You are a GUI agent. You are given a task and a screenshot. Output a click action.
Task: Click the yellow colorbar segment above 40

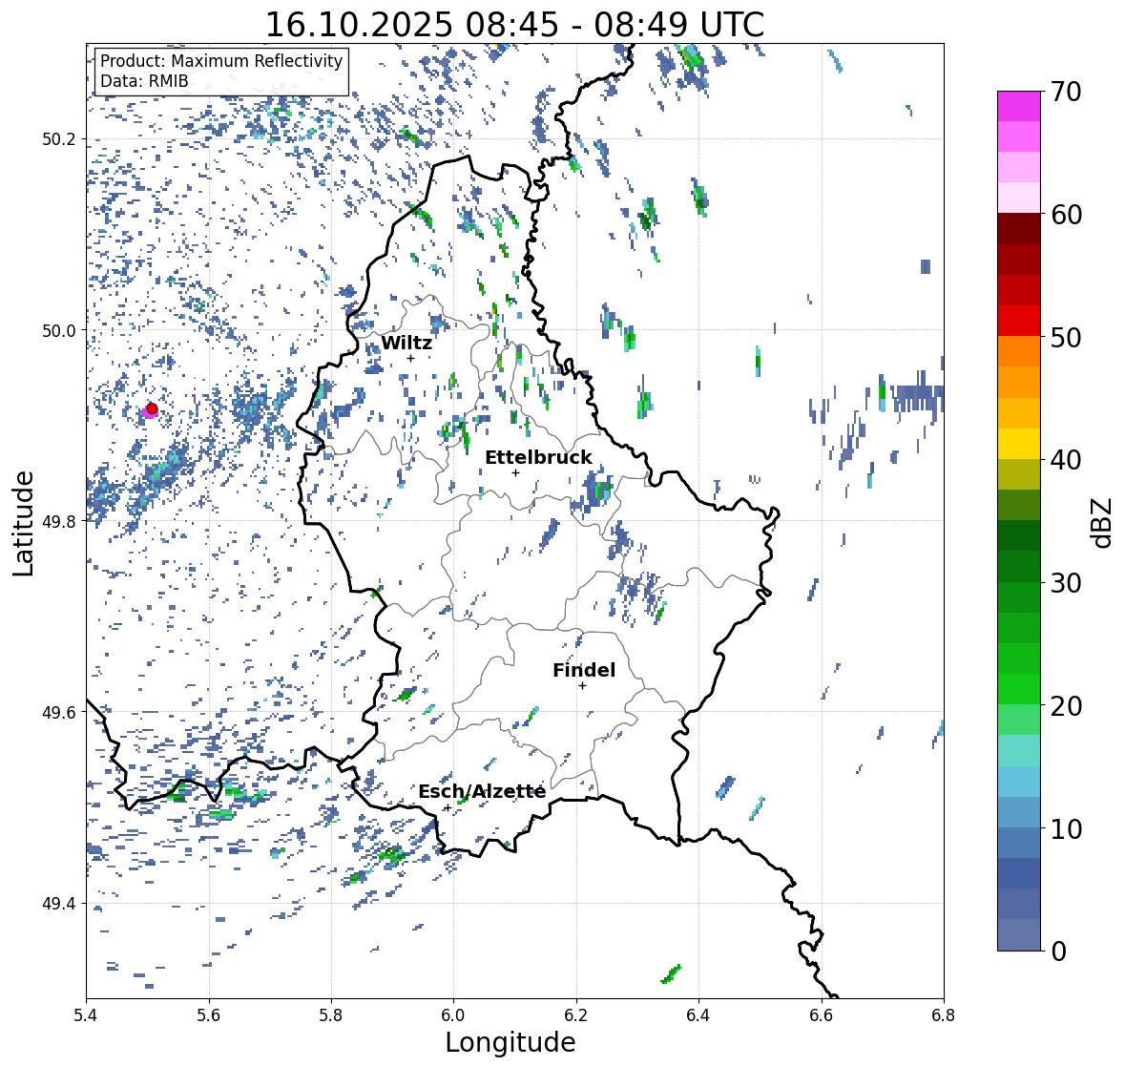(1019, 444)
